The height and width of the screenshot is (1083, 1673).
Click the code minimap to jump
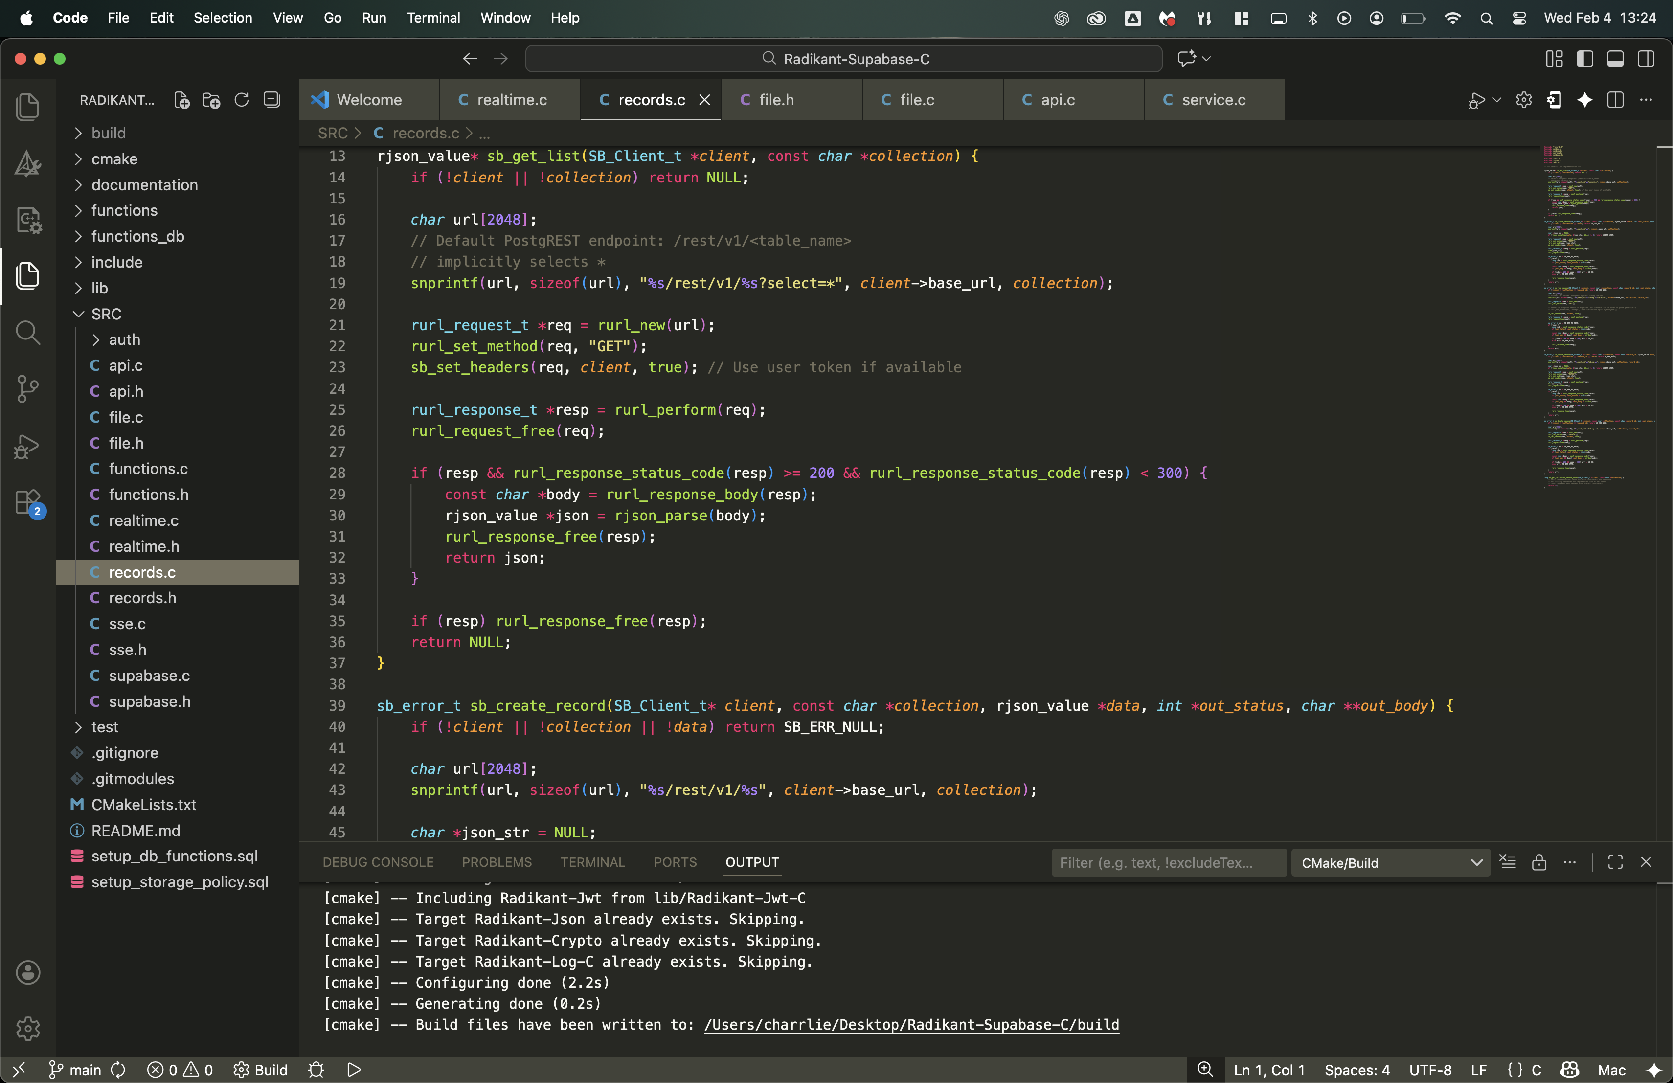tap(1599, 316)
